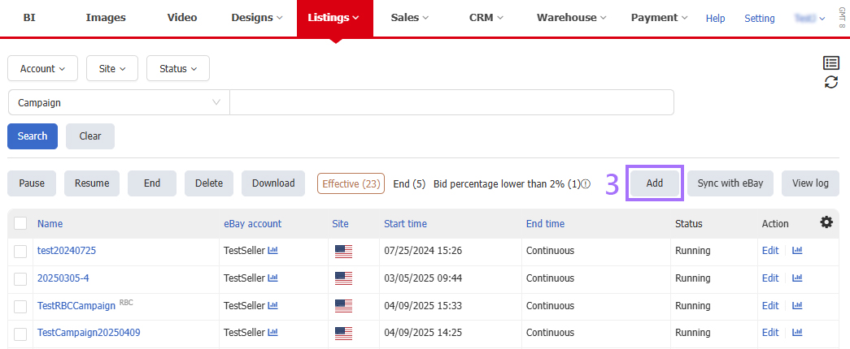The image size is (850, 349).
Task: Click the US flag in test20240725 row
Action: click(344, 251)
